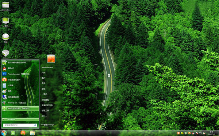The height and width of the screenshot is (136, 219).
Task: Click the orange input method tray icon
Action: coord(178,133)
